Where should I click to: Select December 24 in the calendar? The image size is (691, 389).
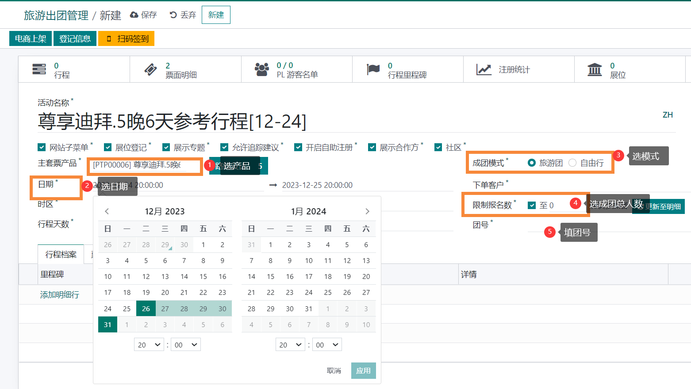click(x=107, y=309)
